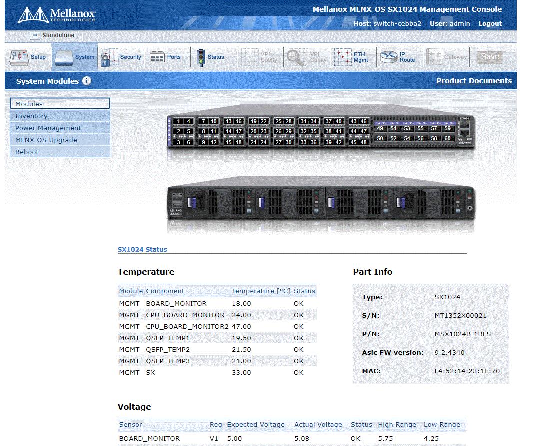Open Power Management in side menu

(x=60, y=128)
